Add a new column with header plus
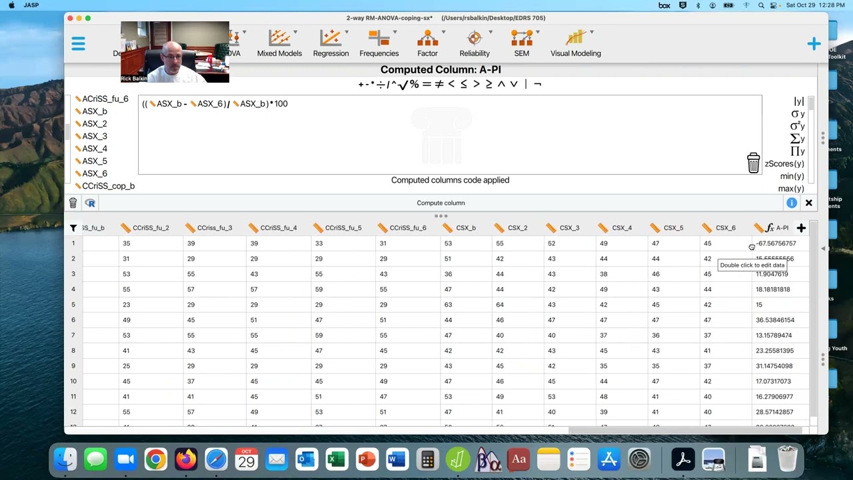This screenshot has height=480, width=853. (x=801, y=228)
